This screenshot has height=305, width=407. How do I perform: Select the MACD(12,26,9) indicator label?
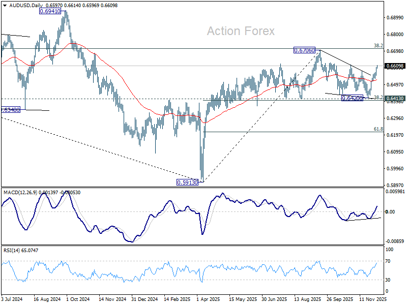coord(20,193)
